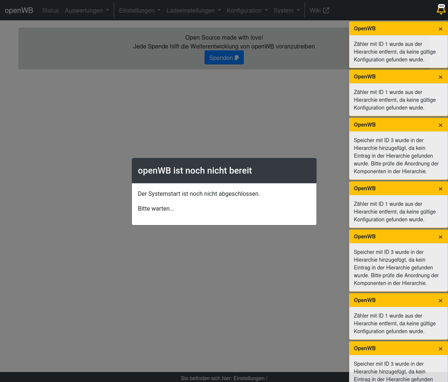Expand the Einstellungen dropdown menu

(139, 10)
